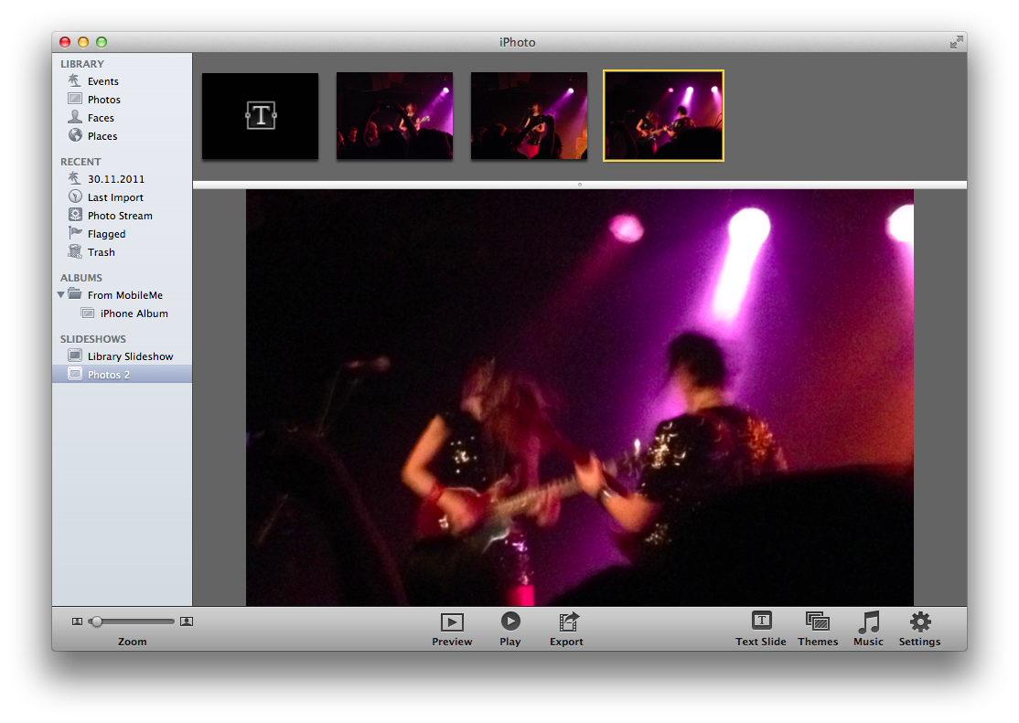Preview the slideshow
The width and height of the screenshot is (1019, 723).
[452, 630]
